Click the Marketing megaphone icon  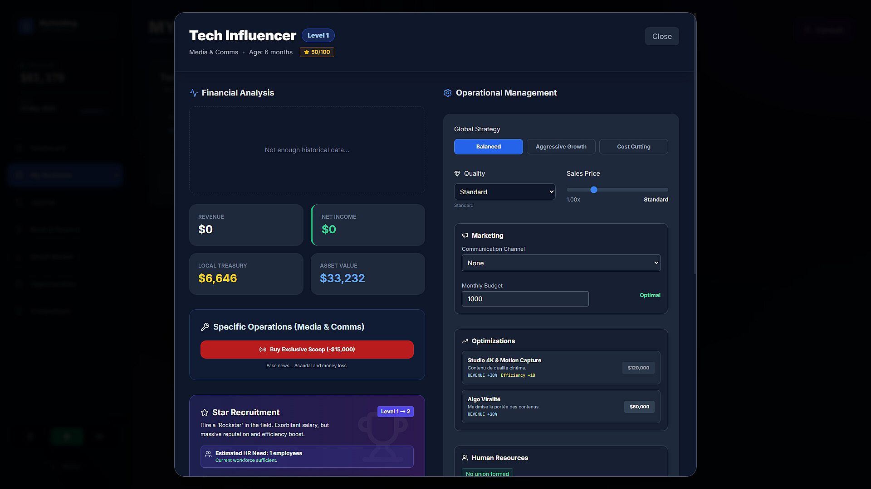click(x=465, y=235)
